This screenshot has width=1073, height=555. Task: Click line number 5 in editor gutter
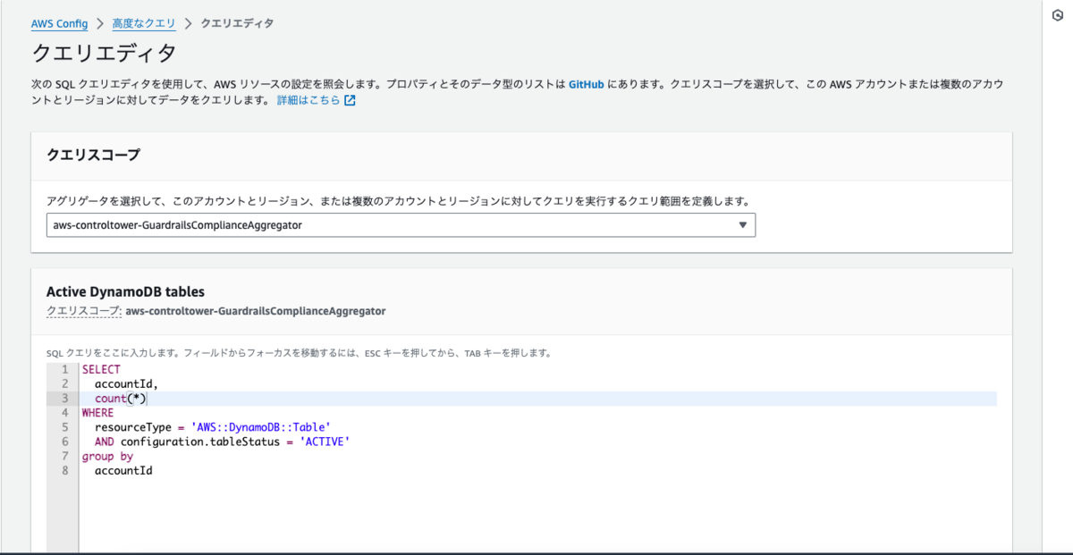pyautogui.click(x=64, y=427)
